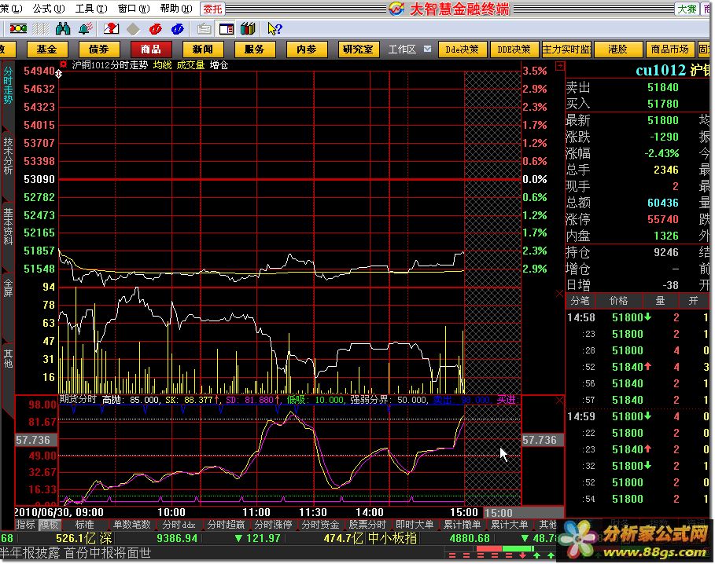
Task: Click the 大智慧 logo in title bar
Action: 396,8
